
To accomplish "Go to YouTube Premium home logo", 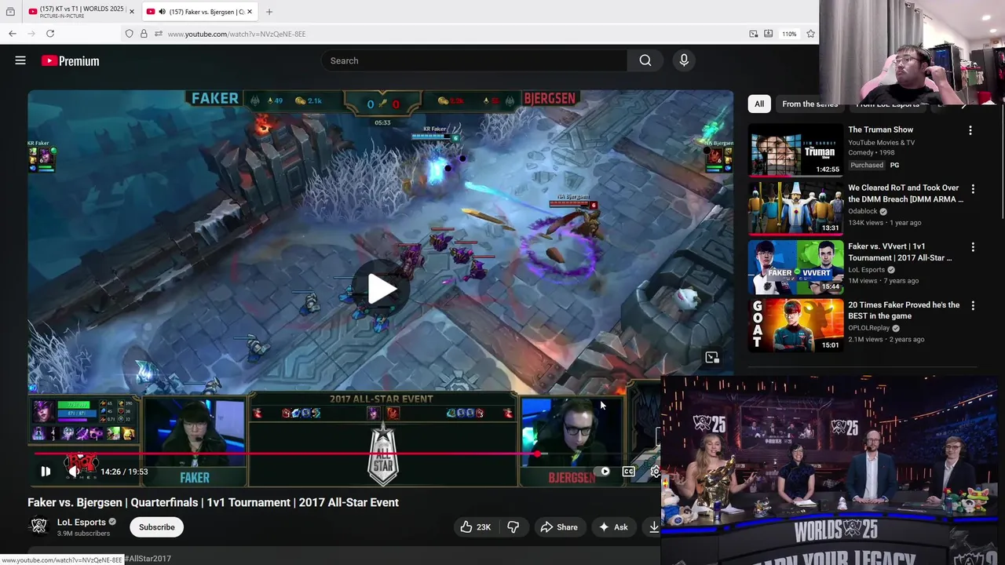I will 70,60.
